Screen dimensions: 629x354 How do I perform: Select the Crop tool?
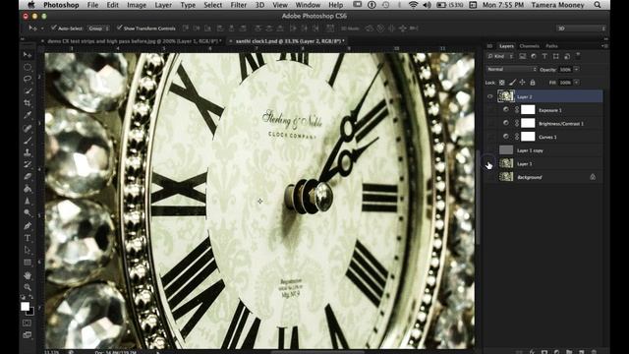[28, 103]
